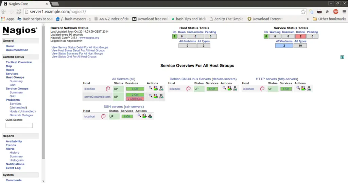Open the context help question mark icon

coord(342,57)
